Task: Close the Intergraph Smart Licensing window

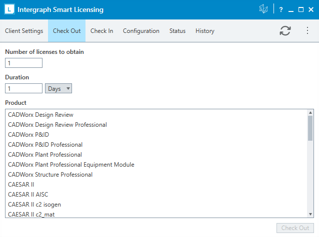Action: point(310,9)
